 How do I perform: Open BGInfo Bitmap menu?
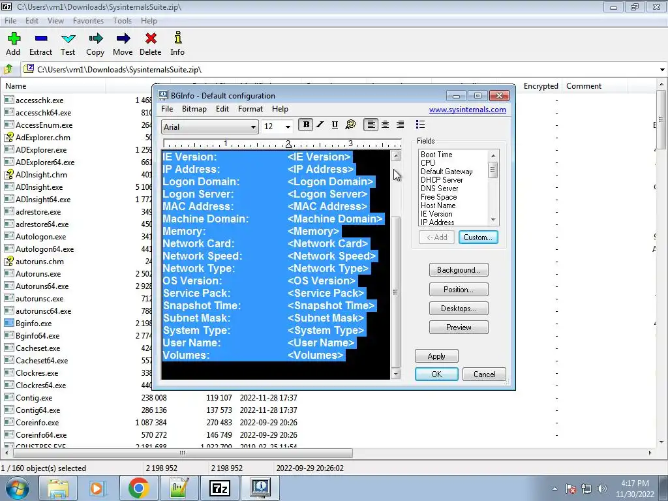[x=194, y=109]
